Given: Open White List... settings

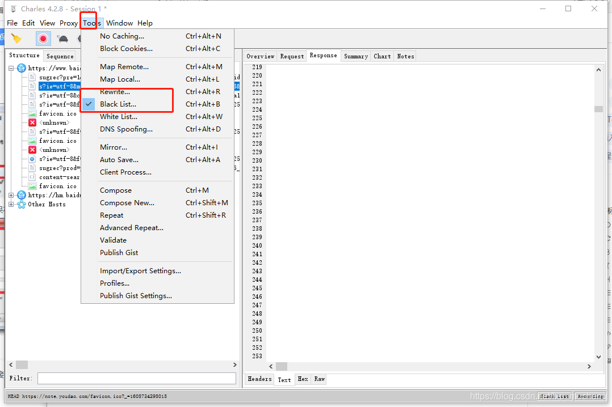Looking at the screenshot, I should [157, 117].
